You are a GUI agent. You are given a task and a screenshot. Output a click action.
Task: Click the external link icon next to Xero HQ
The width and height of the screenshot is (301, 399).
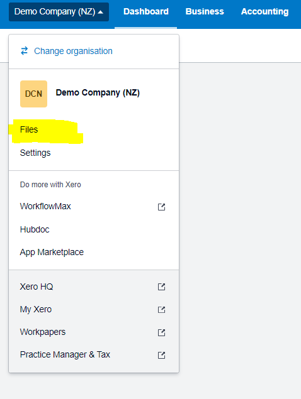161,287
